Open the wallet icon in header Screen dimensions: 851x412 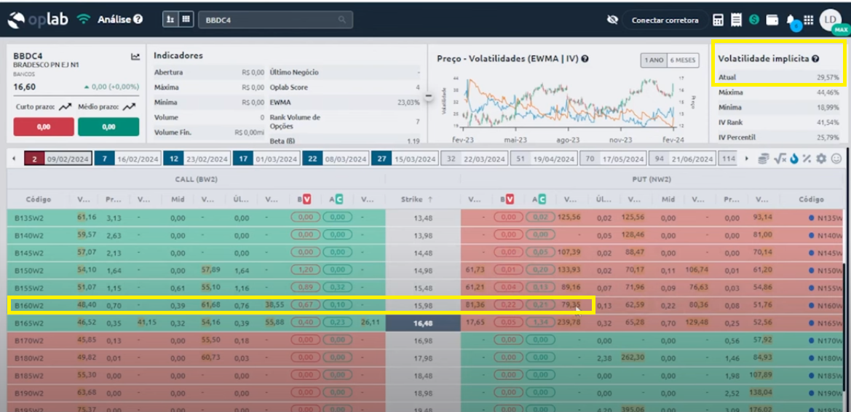(x=772, y=20)
